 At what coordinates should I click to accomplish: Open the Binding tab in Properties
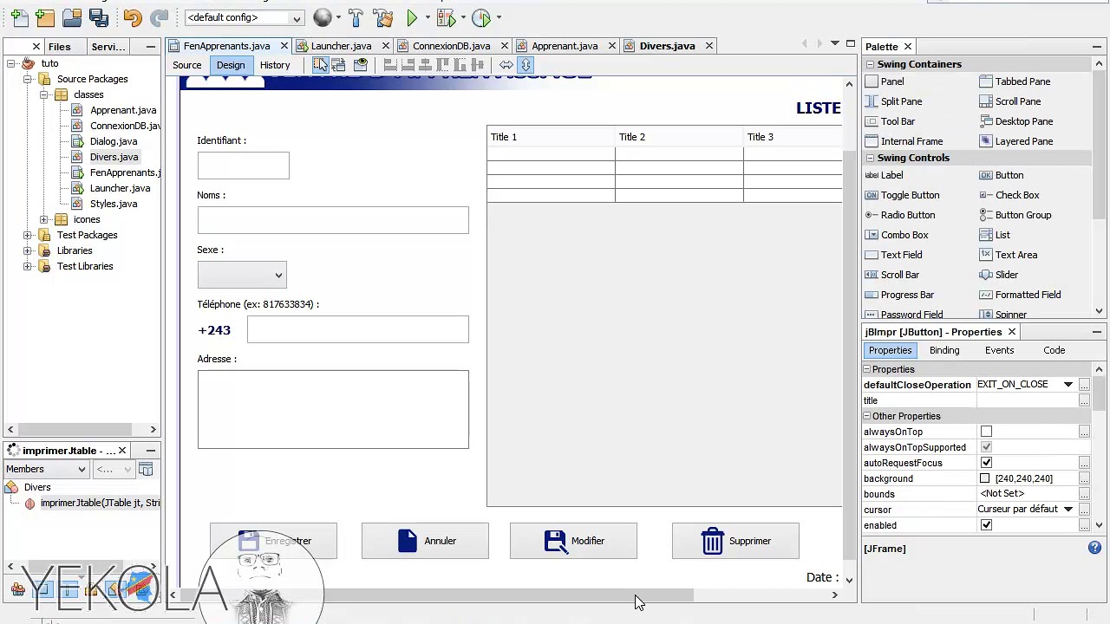pos(944,350)
